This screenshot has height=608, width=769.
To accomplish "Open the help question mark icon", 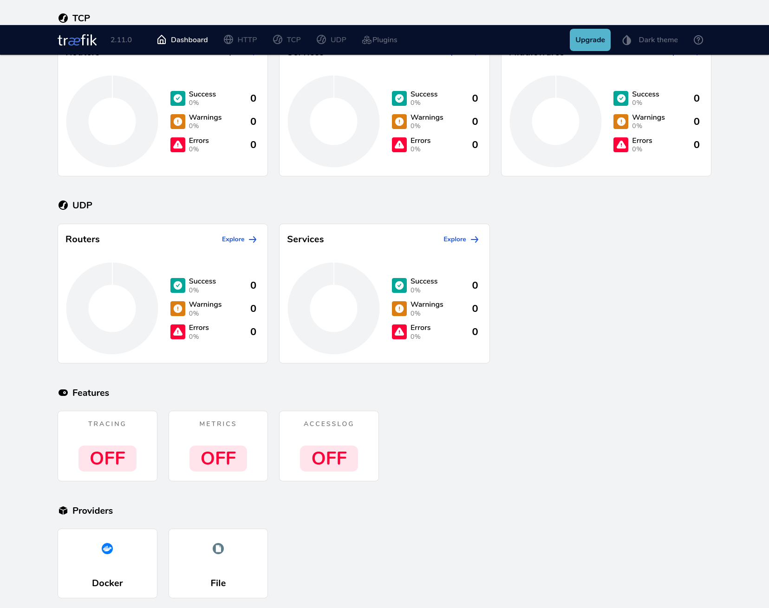I will click(698, 40).
